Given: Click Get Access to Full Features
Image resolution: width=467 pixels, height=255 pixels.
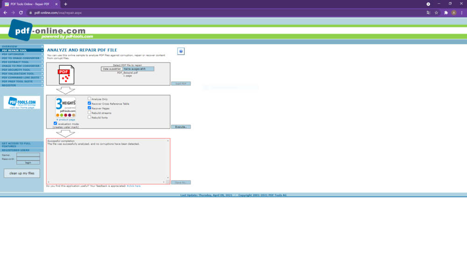Looking at the screenshot, I should pyautogui.click(x=22, y=145).
